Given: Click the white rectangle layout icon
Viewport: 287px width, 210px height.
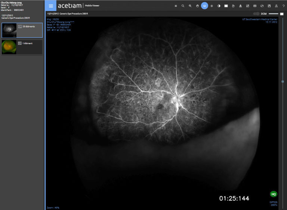Looking at the screenshot, I should pyautogui.click(x=226, y=6).
